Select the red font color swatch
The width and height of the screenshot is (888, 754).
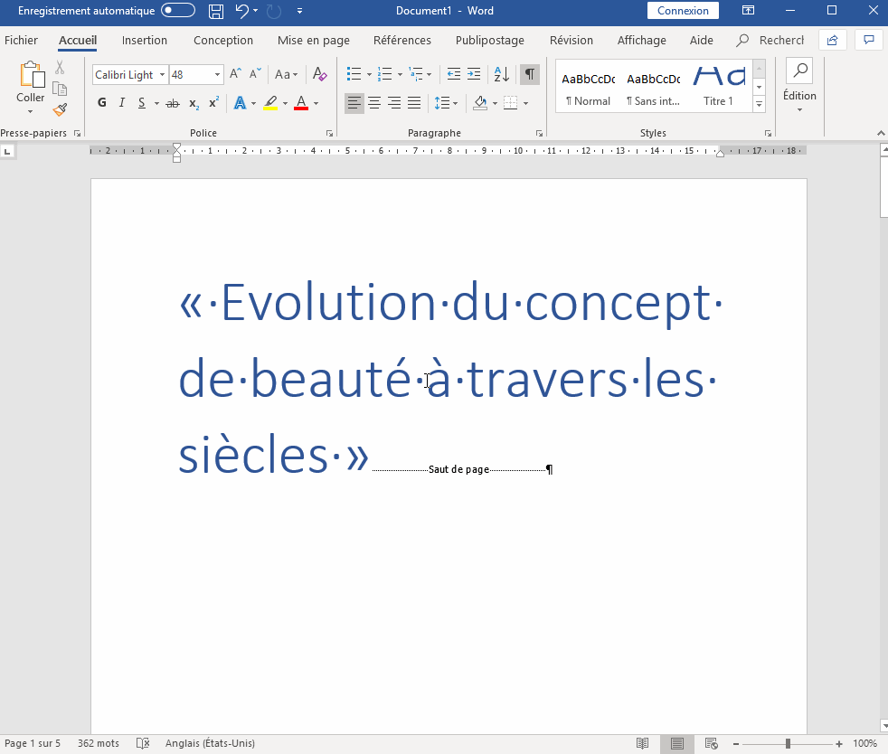[302, 102]
